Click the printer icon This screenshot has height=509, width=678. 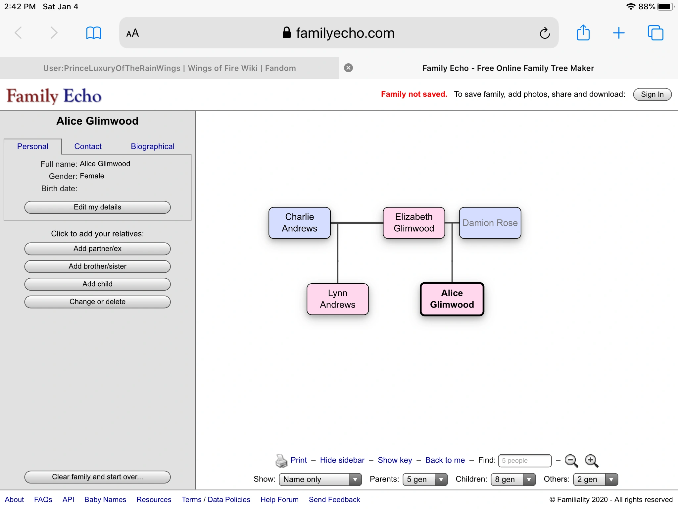coord(281,461)
